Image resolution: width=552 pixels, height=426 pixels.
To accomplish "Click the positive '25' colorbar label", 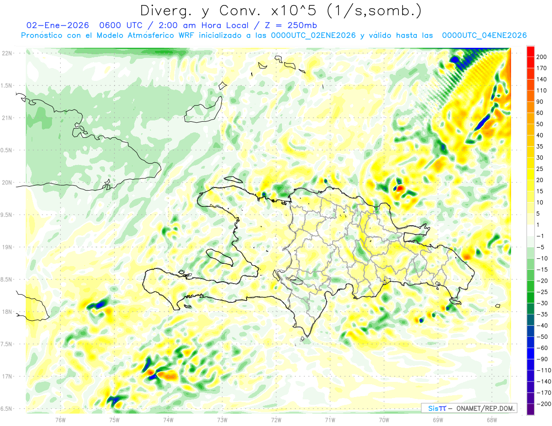I will 540,169.
